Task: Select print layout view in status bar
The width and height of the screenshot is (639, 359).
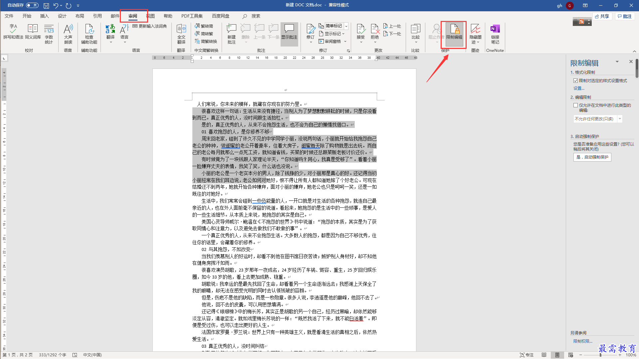Action: click(x=557, y=355)
